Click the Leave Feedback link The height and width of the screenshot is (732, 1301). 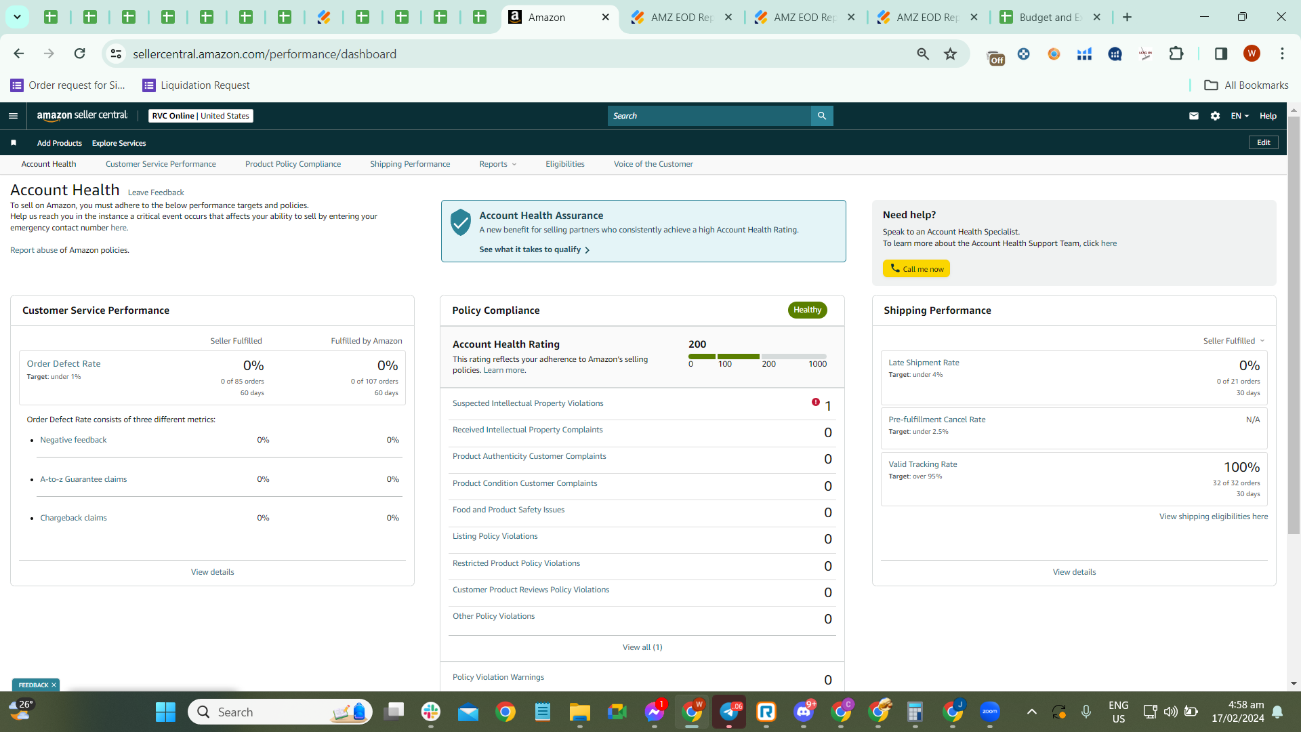(156, 192)
